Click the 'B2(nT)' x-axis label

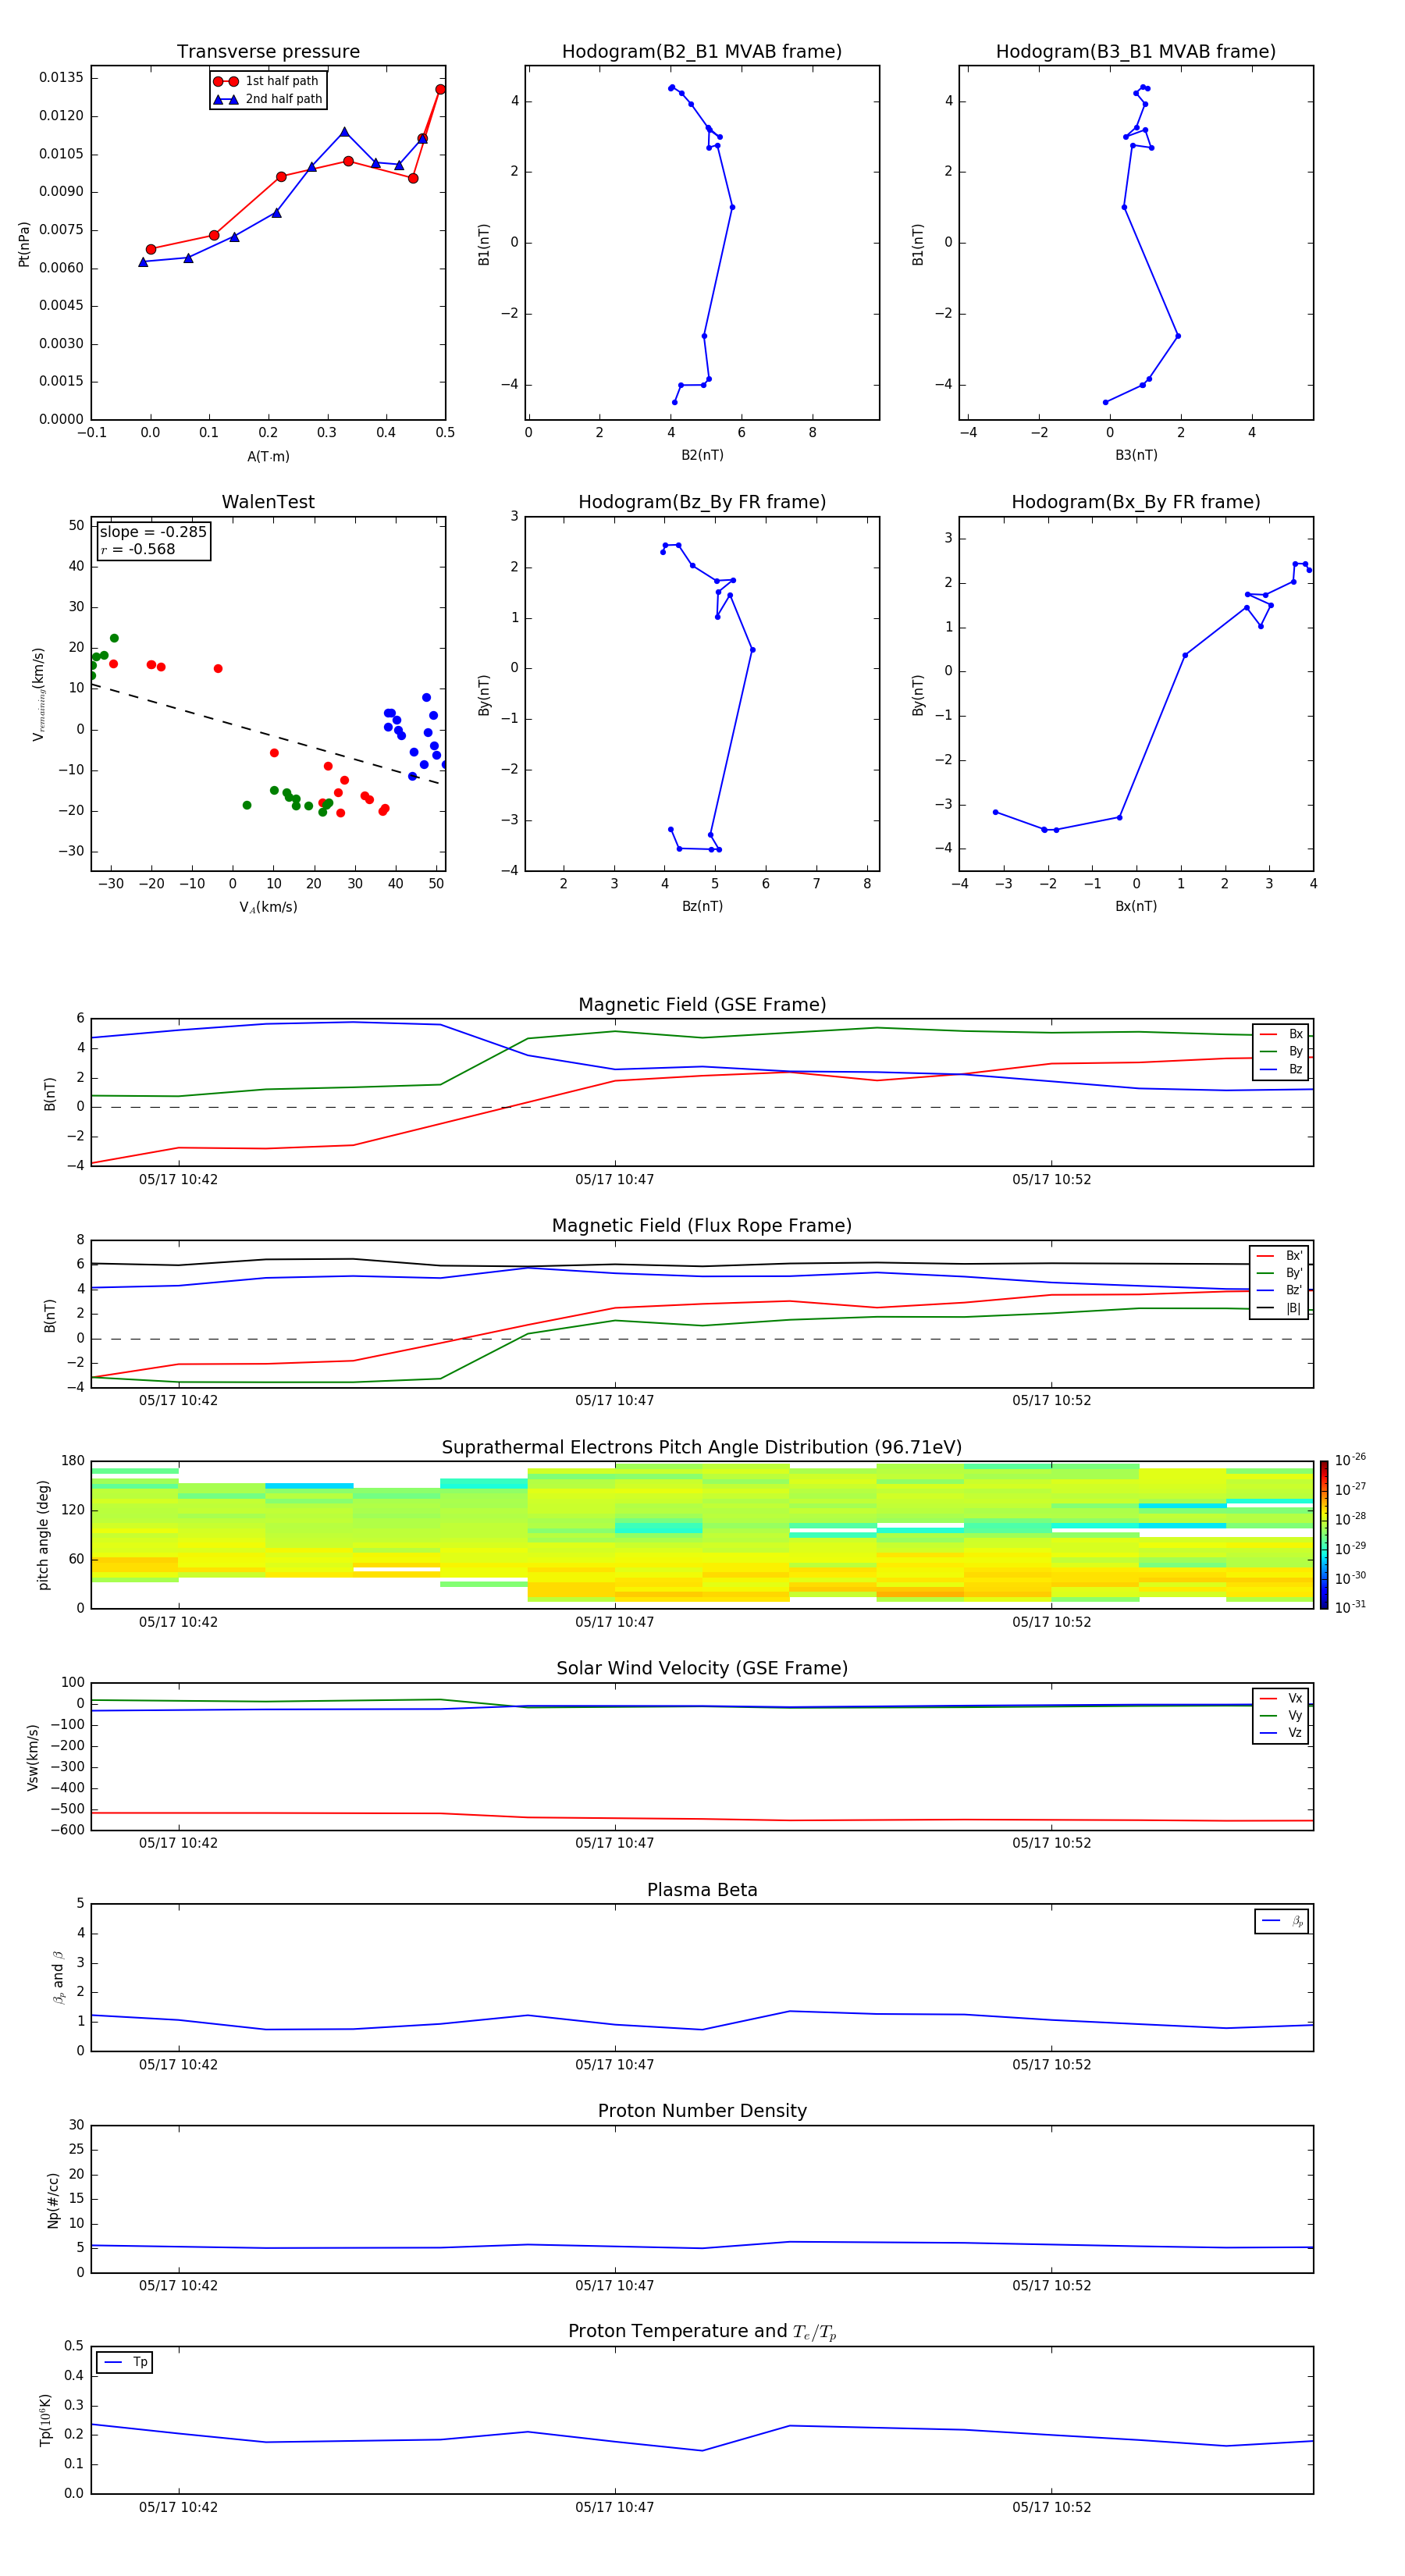702,455
